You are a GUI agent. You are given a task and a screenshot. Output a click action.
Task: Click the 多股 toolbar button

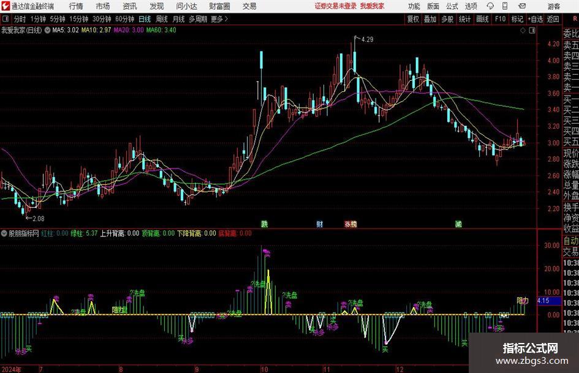(x=447, y=19)
